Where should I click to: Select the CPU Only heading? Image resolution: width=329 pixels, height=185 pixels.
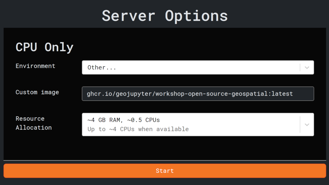click(x=44, y=47)
